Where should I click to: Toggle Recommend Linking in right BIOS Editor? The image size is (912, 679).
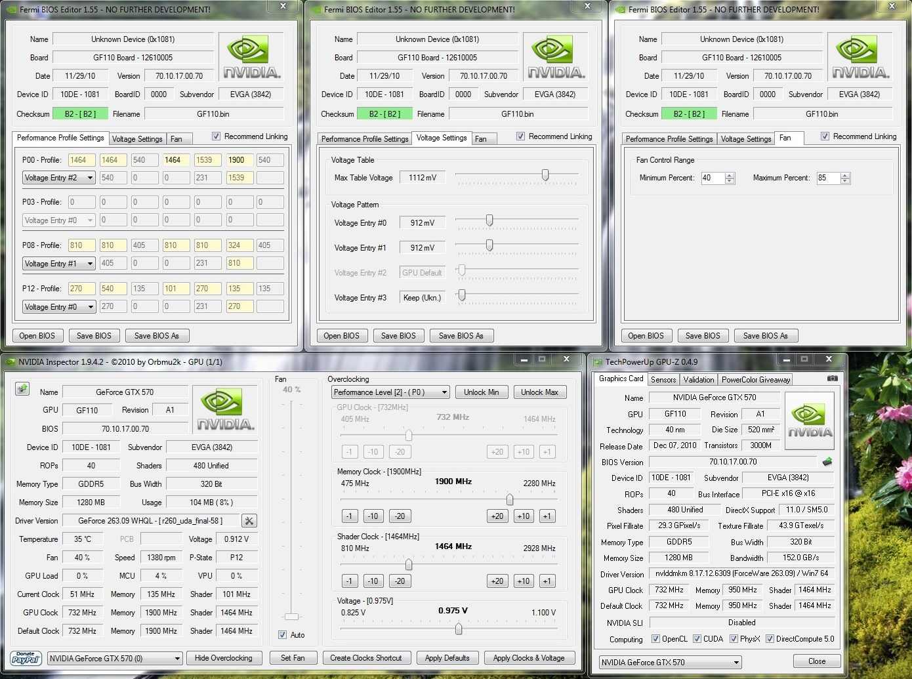(x=825, y=136)
